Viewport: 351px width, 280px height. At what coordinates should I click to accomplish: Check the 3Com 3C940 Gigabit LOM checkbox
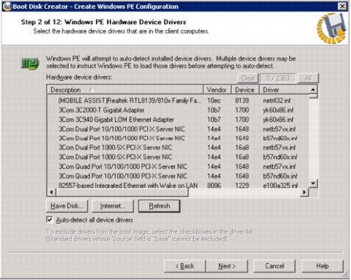coord(52,120)
